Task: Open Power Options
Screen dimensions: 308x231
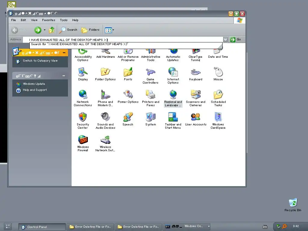Action: coord(128,97)
